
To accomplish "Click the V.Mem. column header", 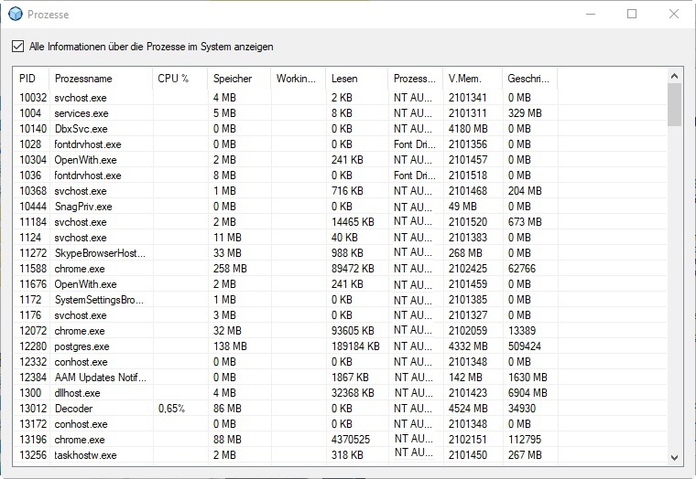I will 464,79.
